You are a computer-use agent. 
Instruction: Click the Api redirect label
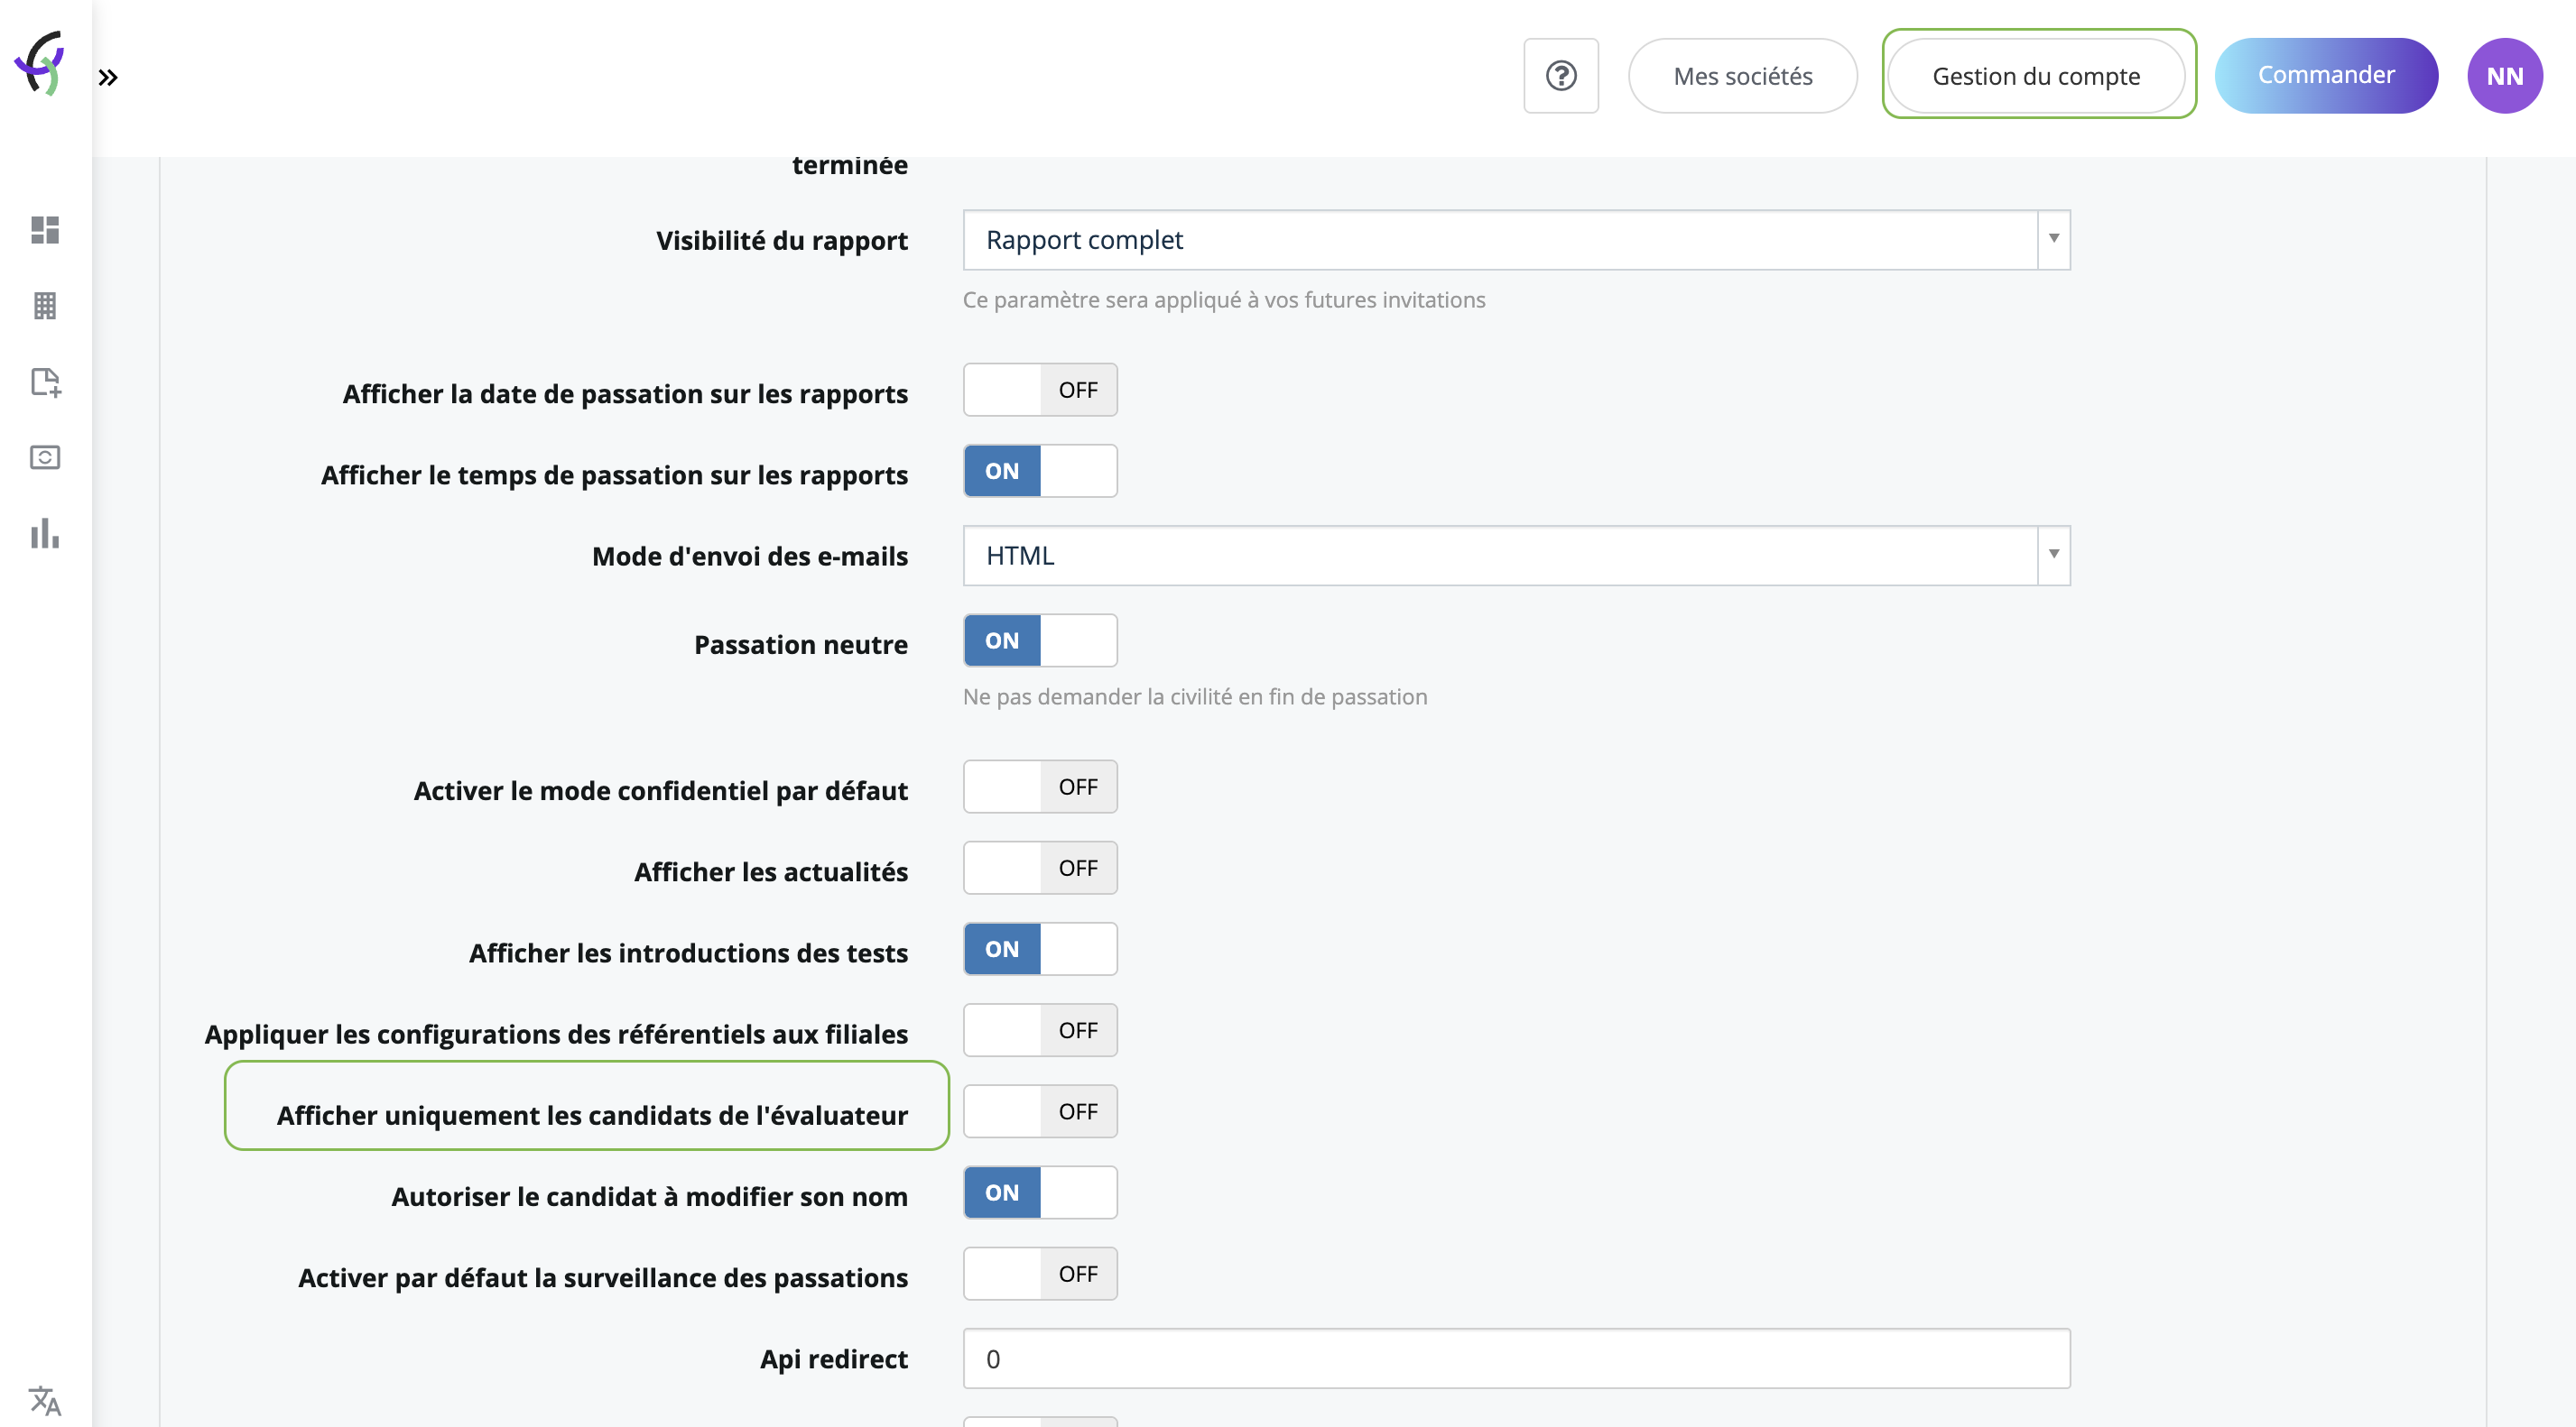(x=834, y=1359)
